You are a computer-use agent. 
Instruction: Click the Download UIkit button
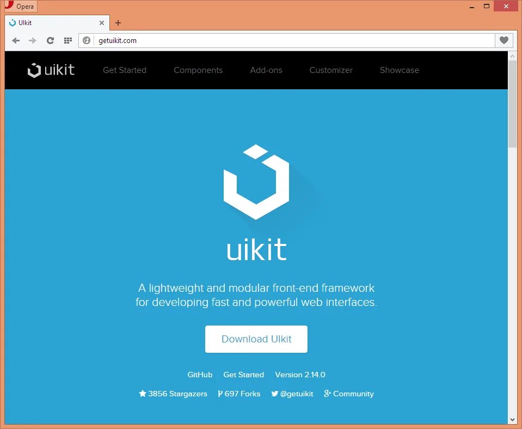click(x=256, y=339)
